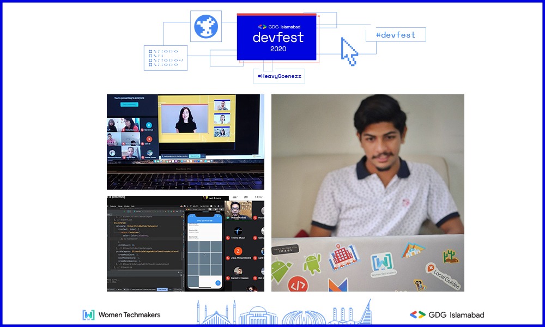
Task: Click the Stop presenting button in Meet
Action: coord(129,104)
